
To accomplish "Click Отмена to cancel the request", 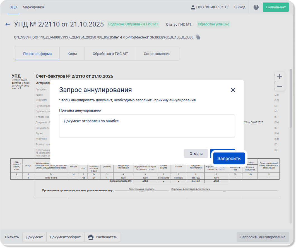I will pos(196,153).
